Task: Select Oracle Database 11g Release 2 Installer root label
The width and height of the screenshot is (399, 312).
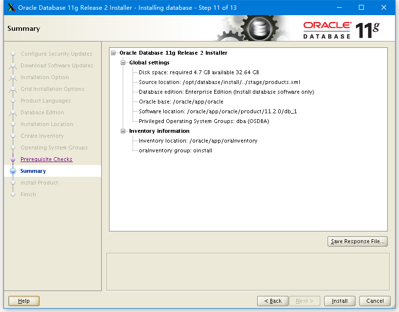Action: [173, 53]
